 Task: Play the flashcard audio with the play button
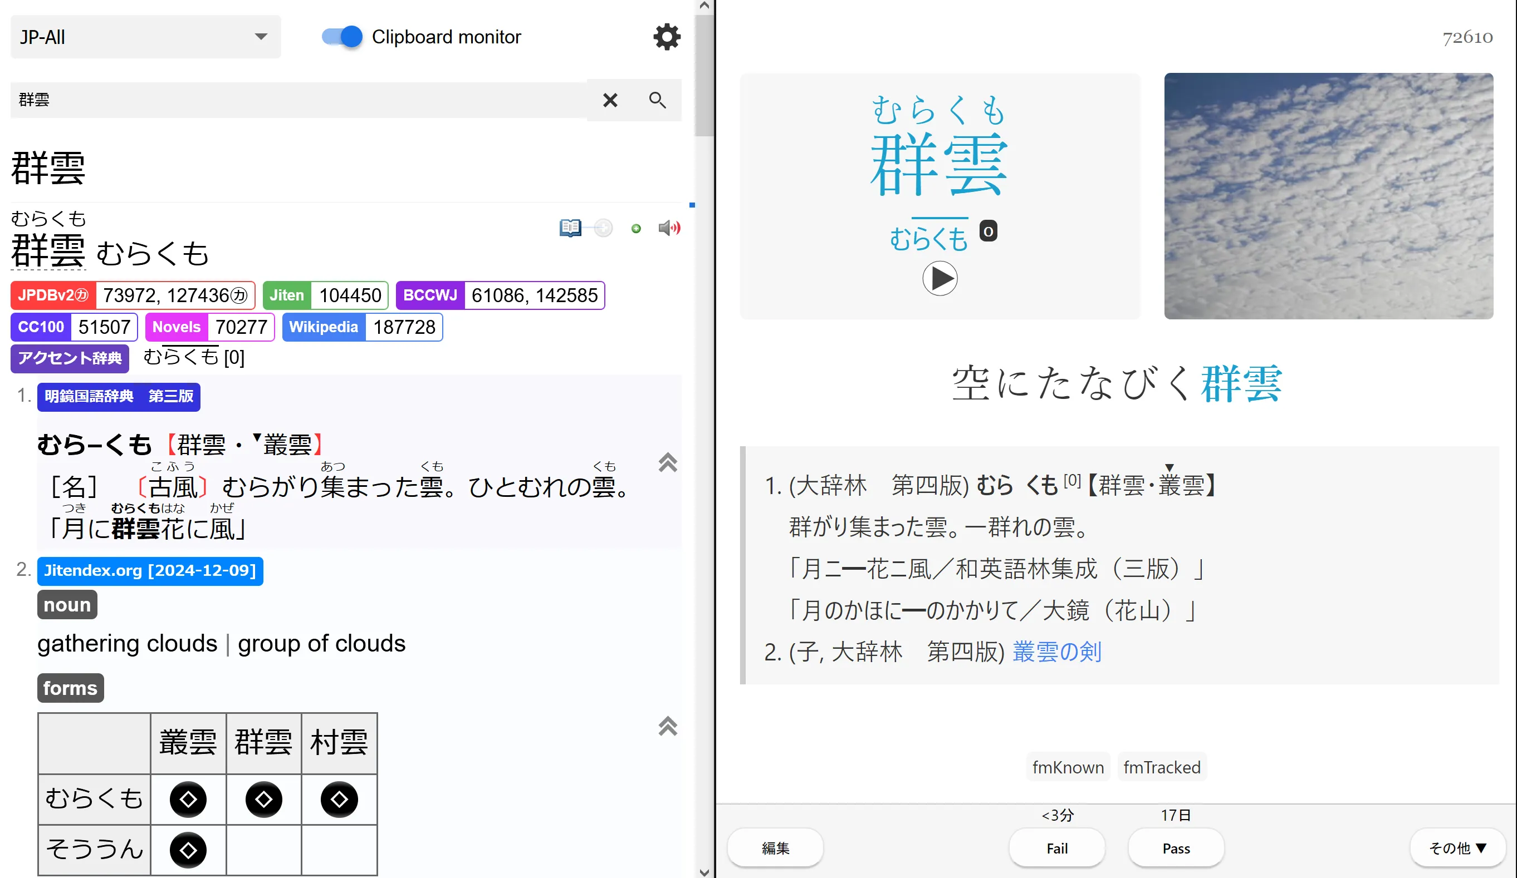pos(939,278)
